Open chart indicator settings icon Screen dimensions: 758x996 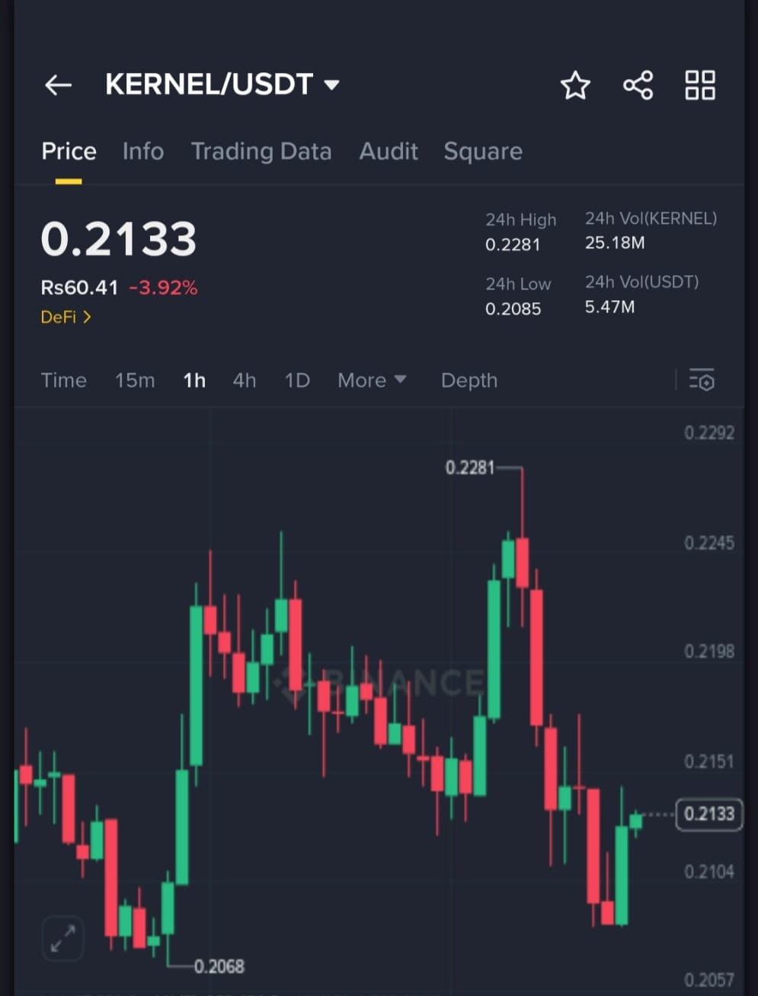702,380
